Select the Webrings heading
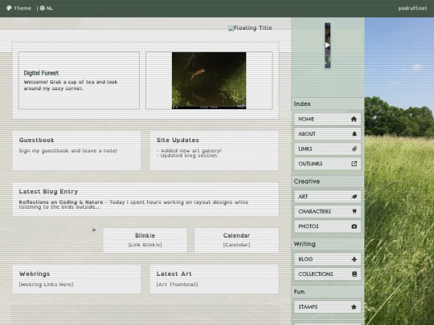 pyautogui.click(x=35, y=274)
